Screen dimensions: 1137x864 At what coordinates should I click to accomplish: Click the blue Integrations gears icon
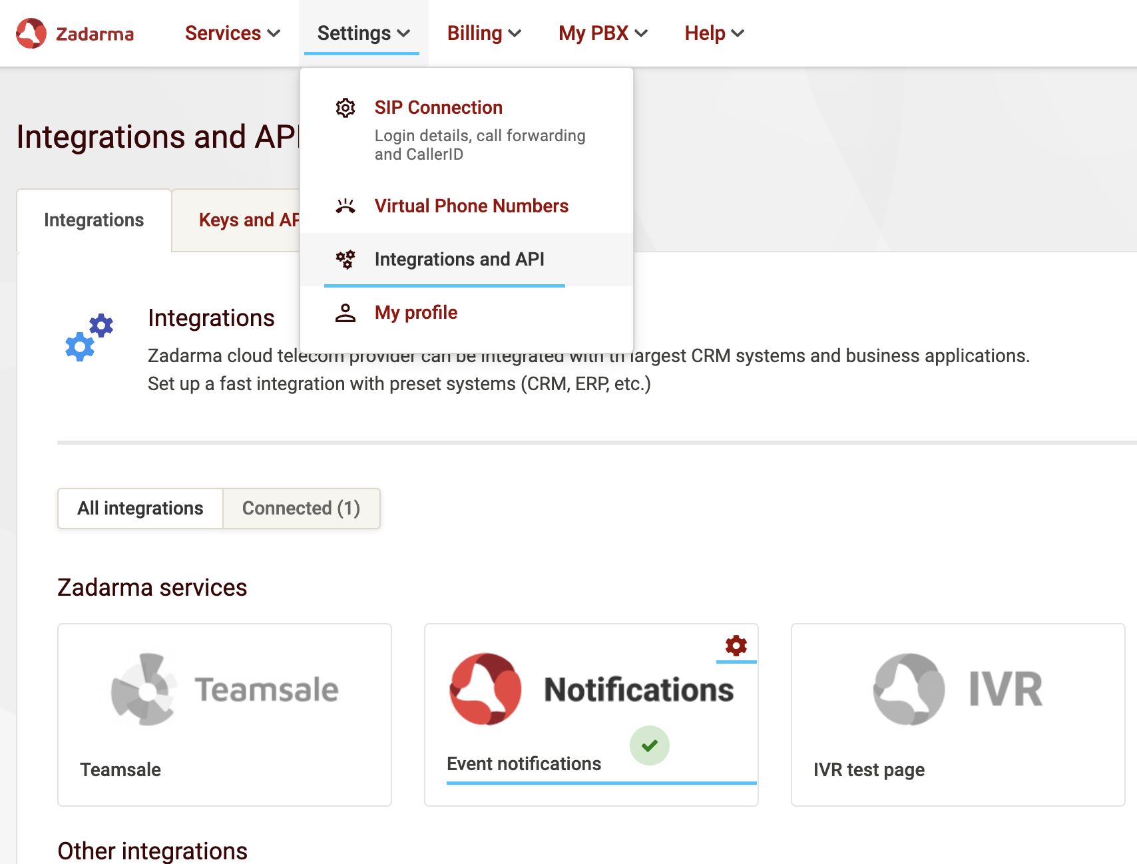click(89, 337)
